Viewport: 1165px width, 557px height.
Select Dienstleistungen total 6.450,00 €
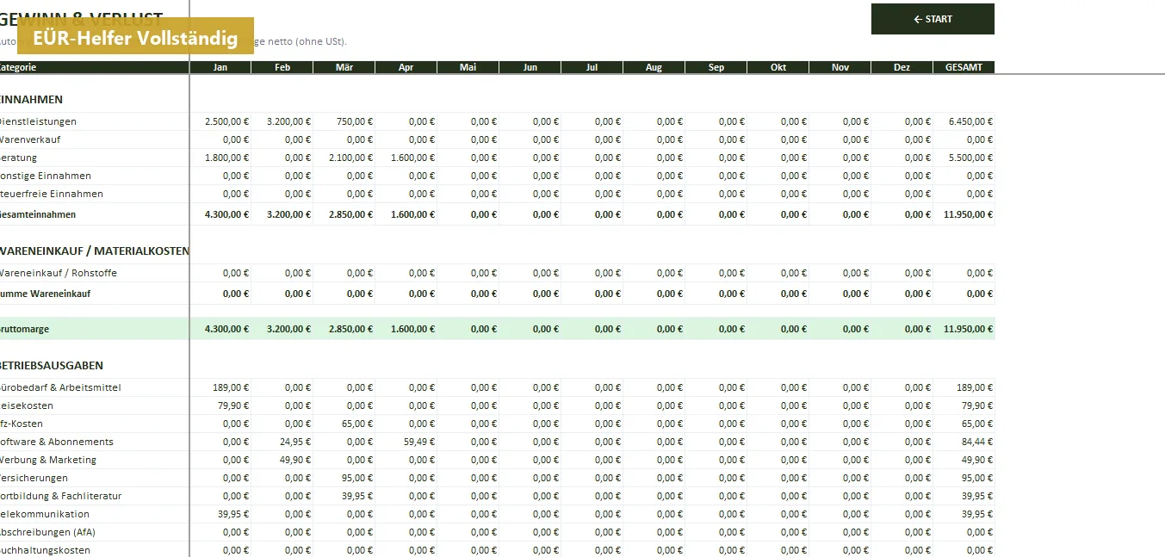pos(964,121)
